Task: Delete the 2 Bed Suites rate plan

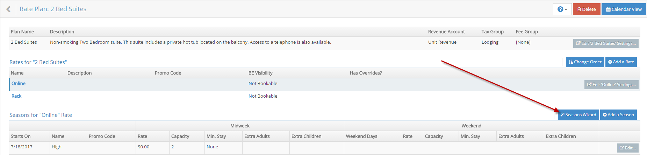Action: [587, 9]
